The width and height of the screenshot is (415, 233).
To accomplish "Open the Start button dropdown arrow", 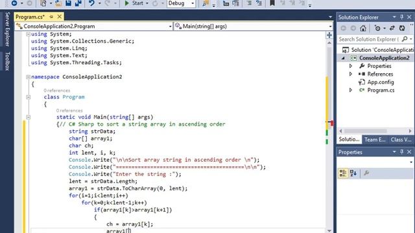I will pyautogui.click(x=147, y=3).
